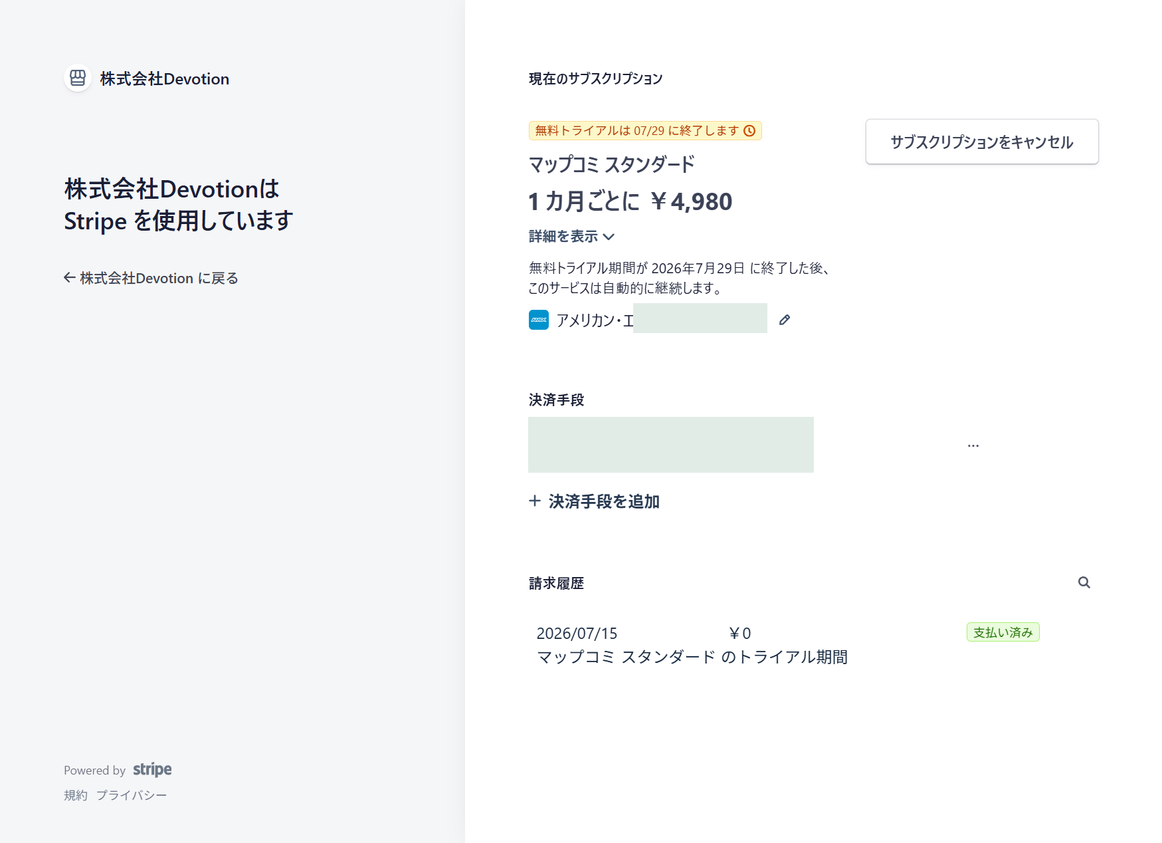Click the 支払い済み status badge
The image size is (1162, 843).
1003,632
